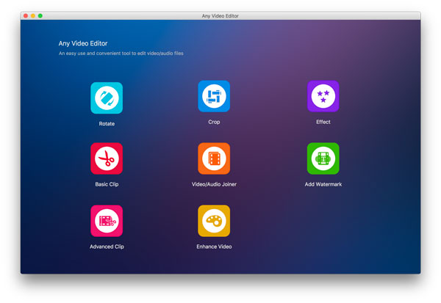
Task: Open the Video/Audio Joiner film icon
Action: (x=214, y=158)
